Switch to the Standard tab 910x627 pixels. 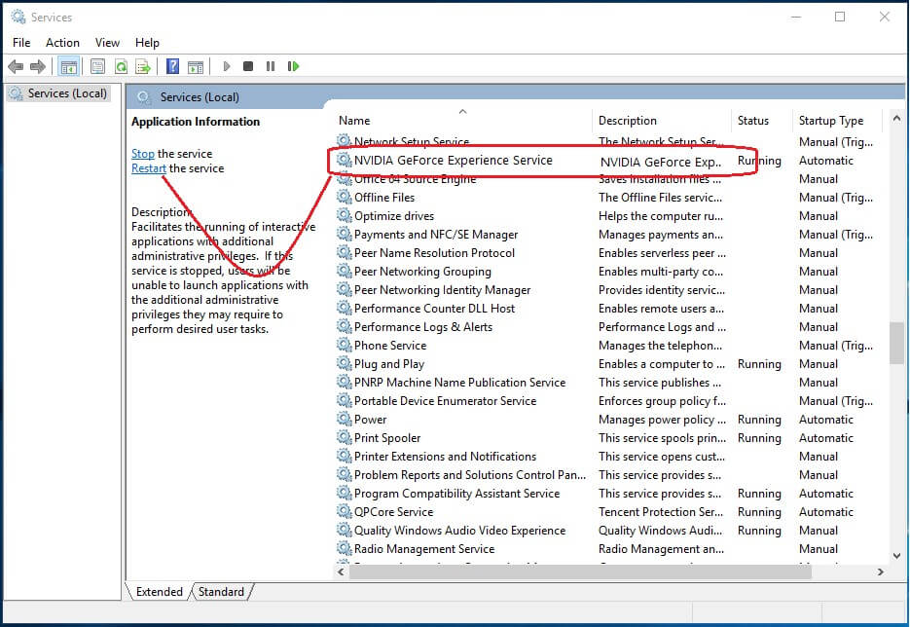[x=221, y=591]
